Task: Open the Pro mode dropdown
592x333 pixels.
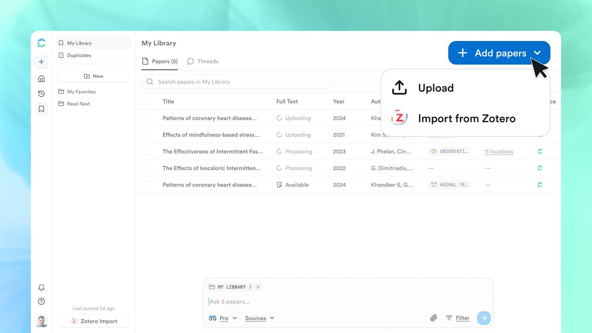Action: click(x=223, y=318)
